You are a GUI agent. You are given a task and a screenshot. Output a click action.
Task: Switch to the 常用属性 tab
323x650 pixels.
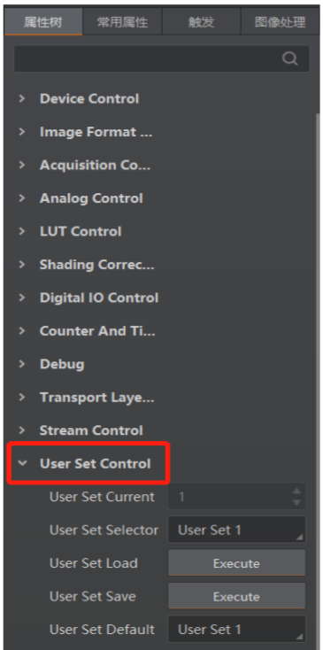tap(122, 22)
